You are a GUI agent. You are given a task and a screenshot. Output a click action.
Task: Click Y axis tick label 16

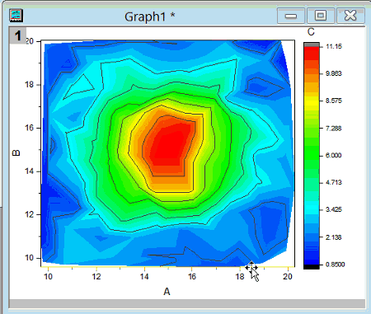[x=29, y=128]
